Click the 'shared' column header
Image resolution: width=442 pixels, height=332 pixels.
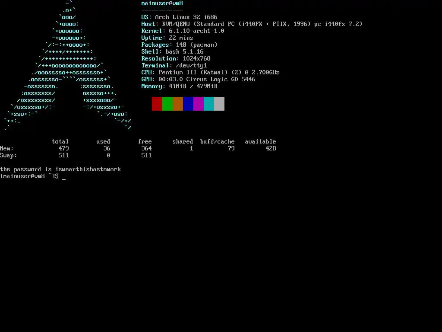183,142
